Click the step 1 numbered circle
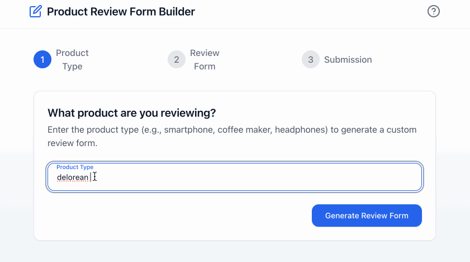 click(42, 59)
